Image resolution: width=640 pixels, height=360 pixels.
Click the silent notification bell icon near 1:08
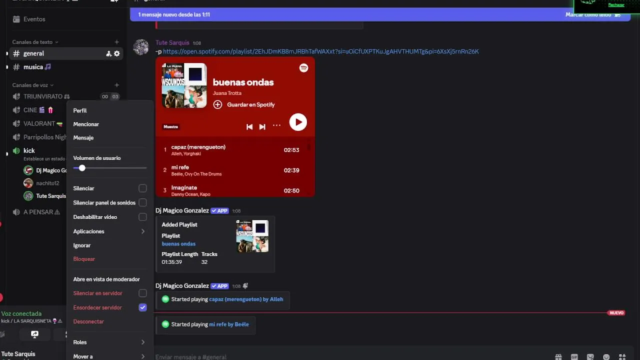click(245, 286)
